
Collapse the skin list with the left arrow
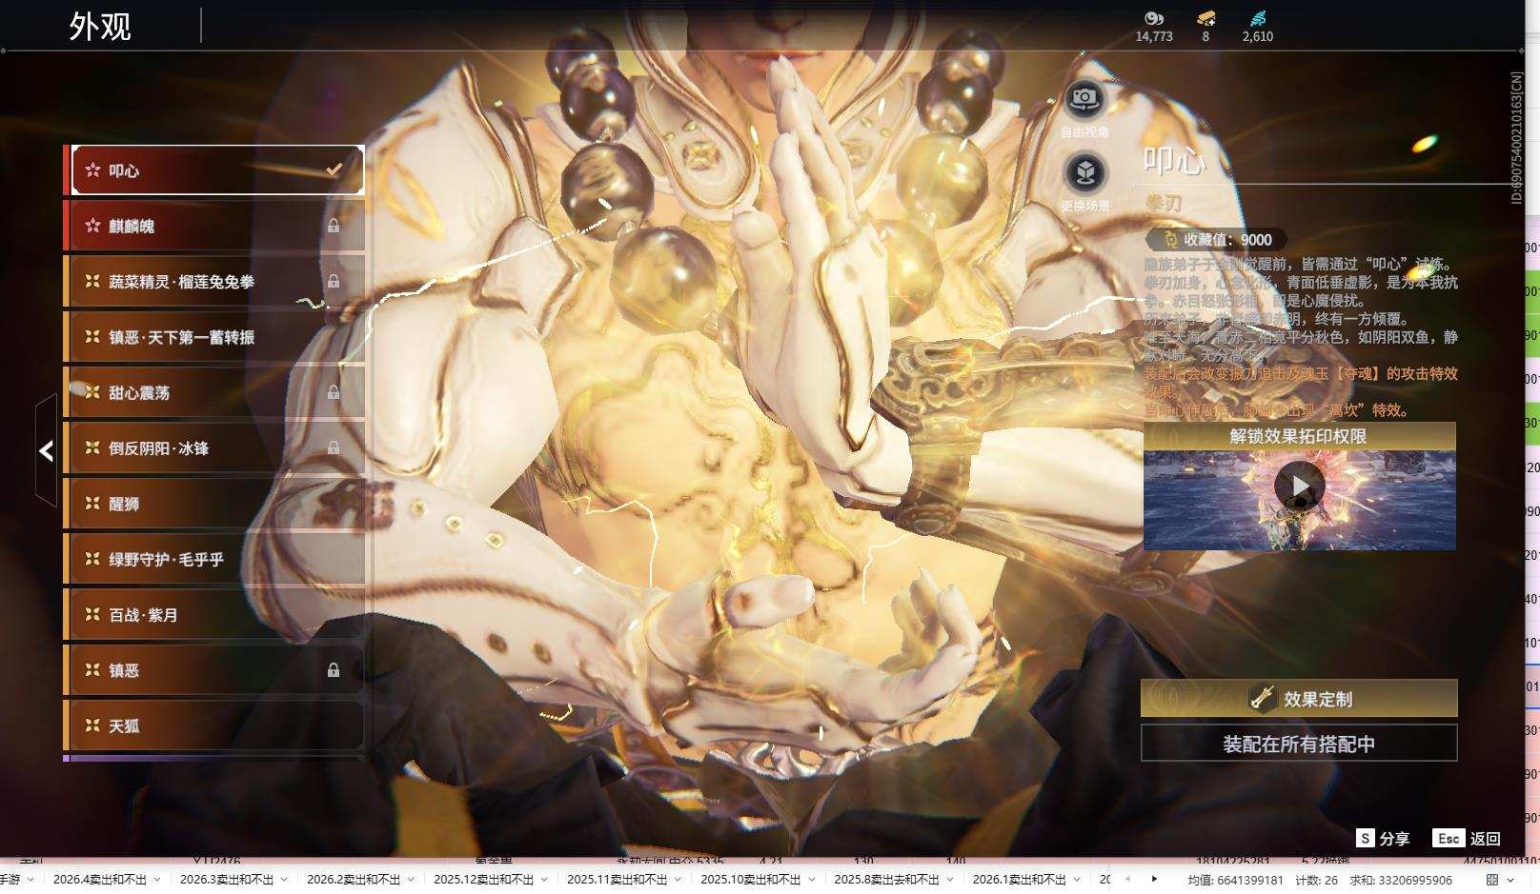[x=46, y=450]
